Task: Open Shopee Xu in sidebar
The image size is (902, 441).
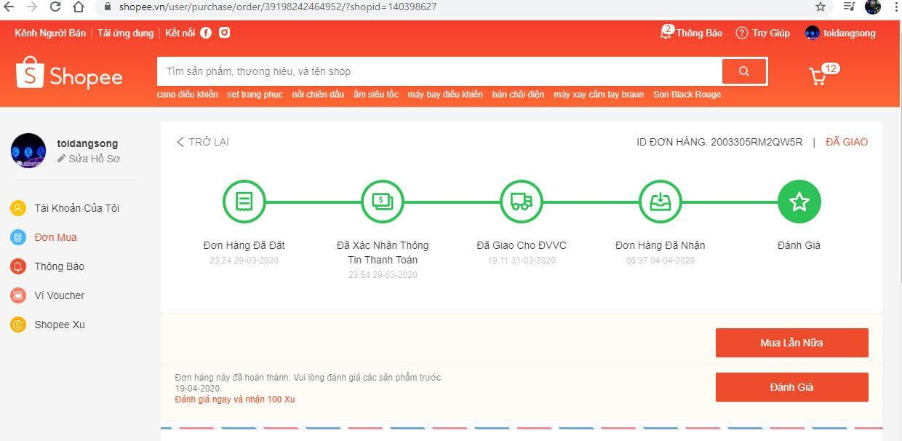Action: tap(47, 325)
